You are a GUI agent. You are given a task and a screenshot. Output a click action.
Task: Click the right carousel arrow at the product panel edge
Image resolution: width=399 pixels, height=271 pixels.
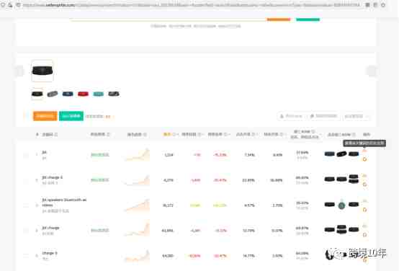(x=372, y=71)
